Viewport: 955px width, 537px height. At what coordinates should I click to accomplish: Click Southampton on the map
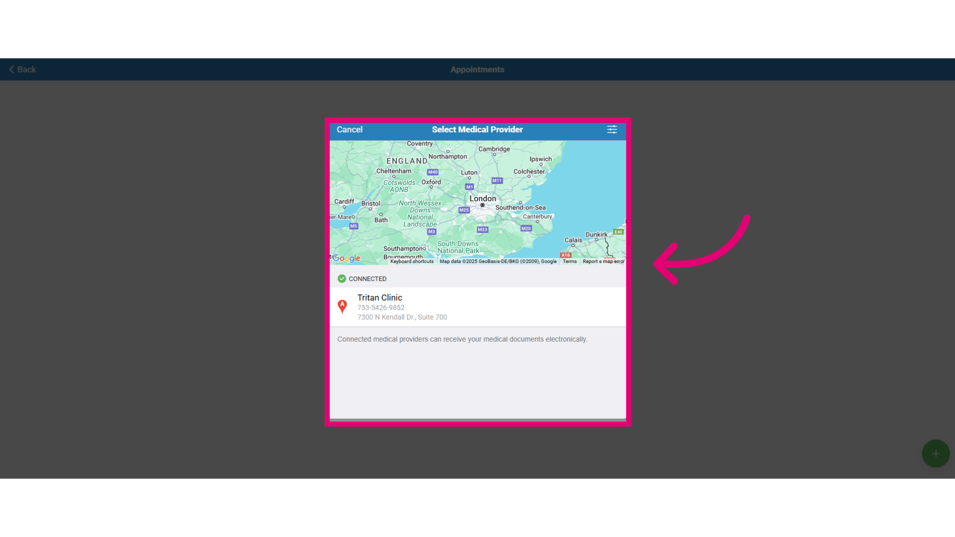(x=403, y=249)
